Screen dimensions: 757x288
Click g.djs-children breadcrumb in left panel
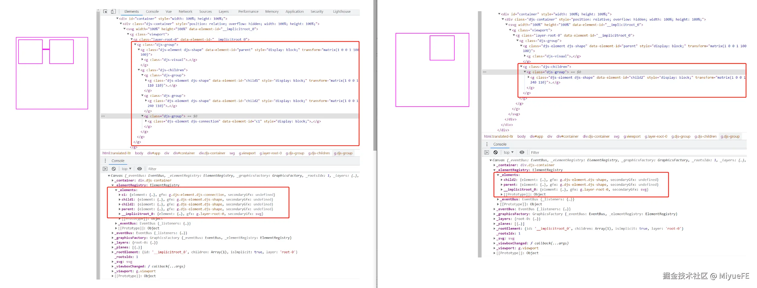(x=319, y=153)
